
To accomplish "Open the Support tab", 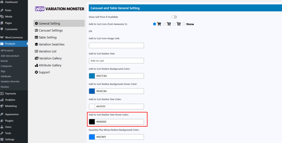I will 59,72.
